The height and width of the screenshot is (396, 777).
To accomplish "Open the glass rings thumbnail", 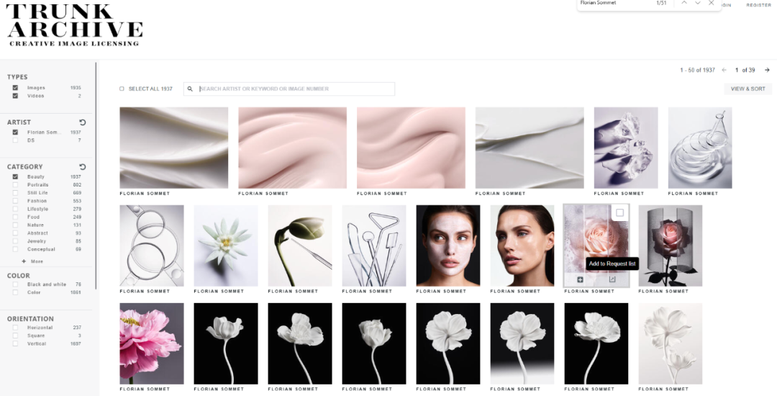I will [152, 246].
